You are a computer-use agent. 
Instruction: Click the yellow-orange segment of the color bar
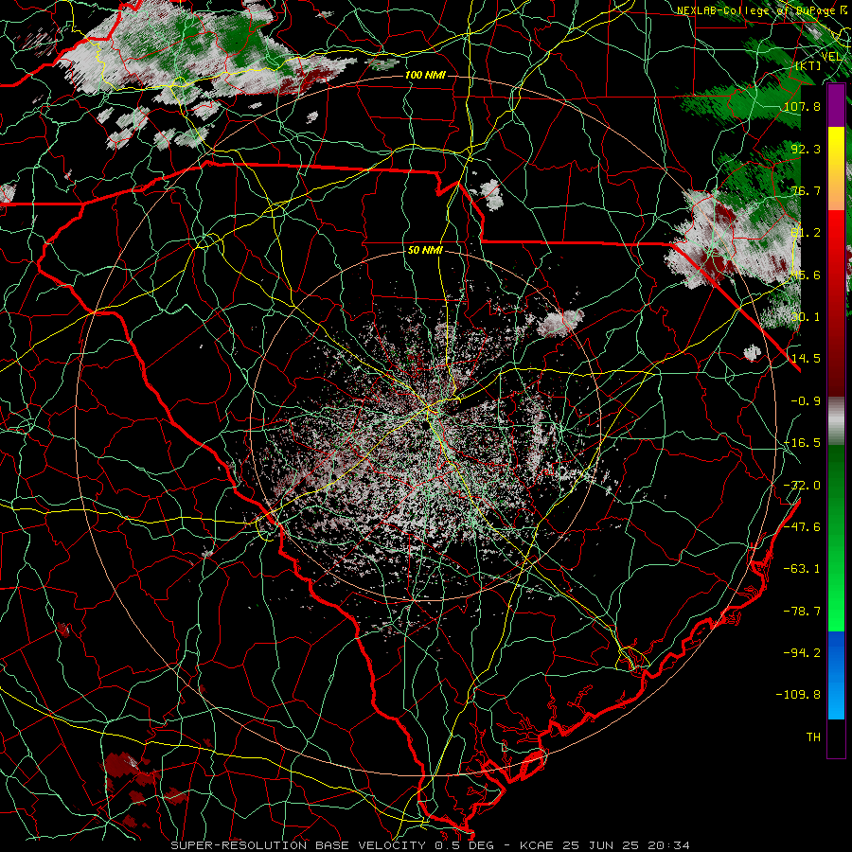836,169
